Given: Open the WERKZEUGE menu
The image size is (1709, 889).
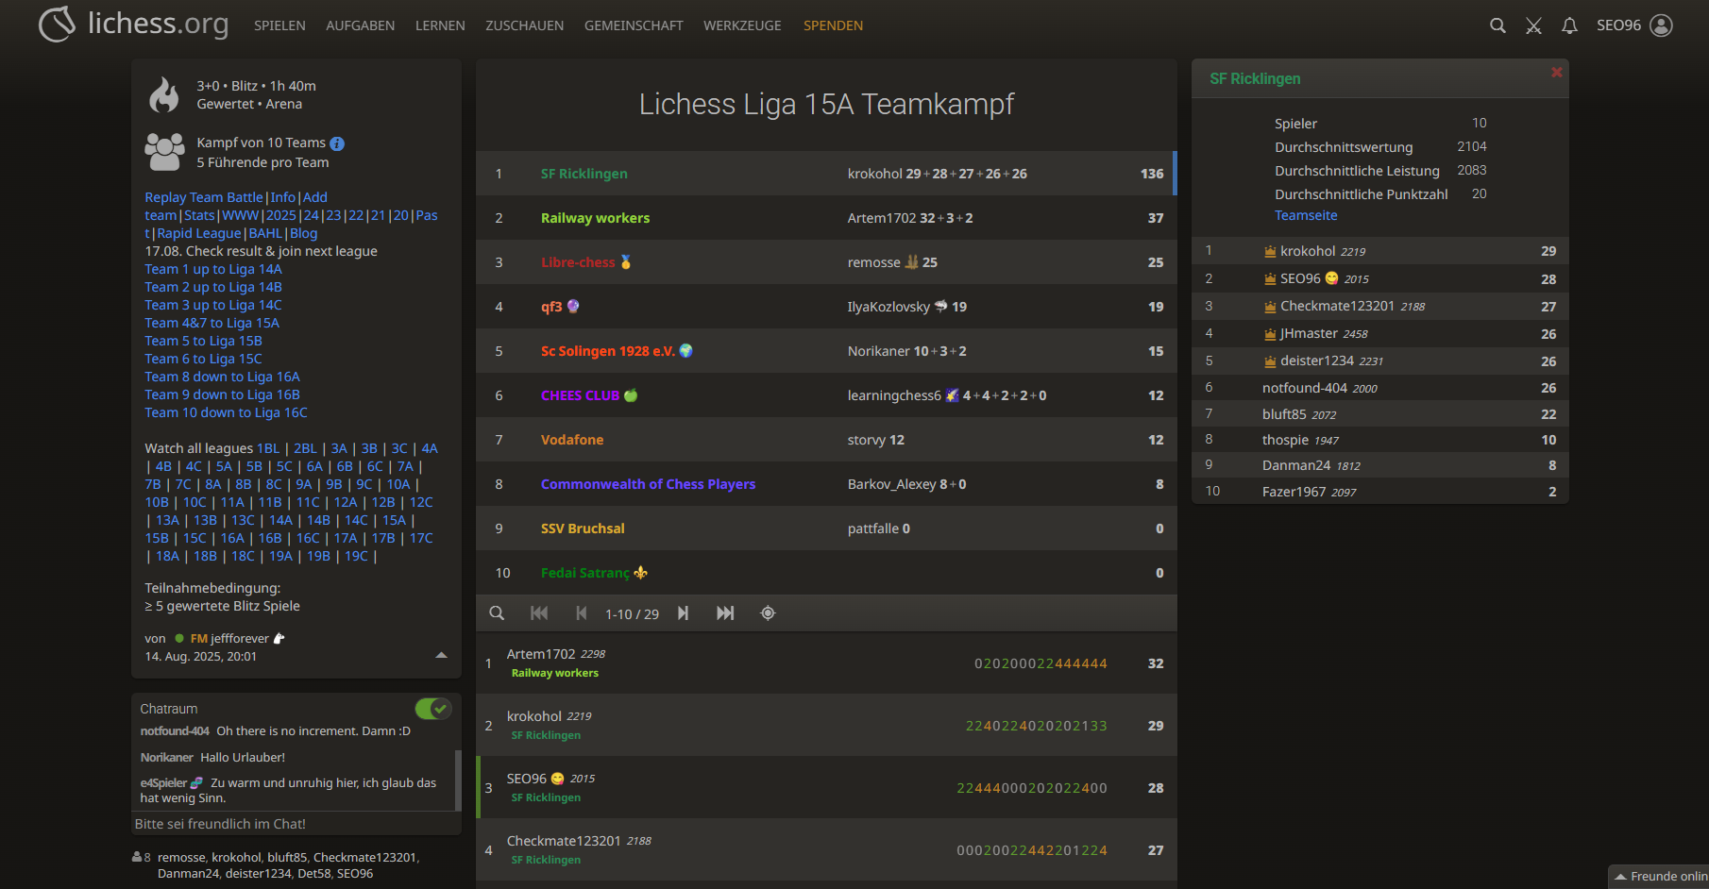Looking at the screenshot, I should (x=742, y=25).
